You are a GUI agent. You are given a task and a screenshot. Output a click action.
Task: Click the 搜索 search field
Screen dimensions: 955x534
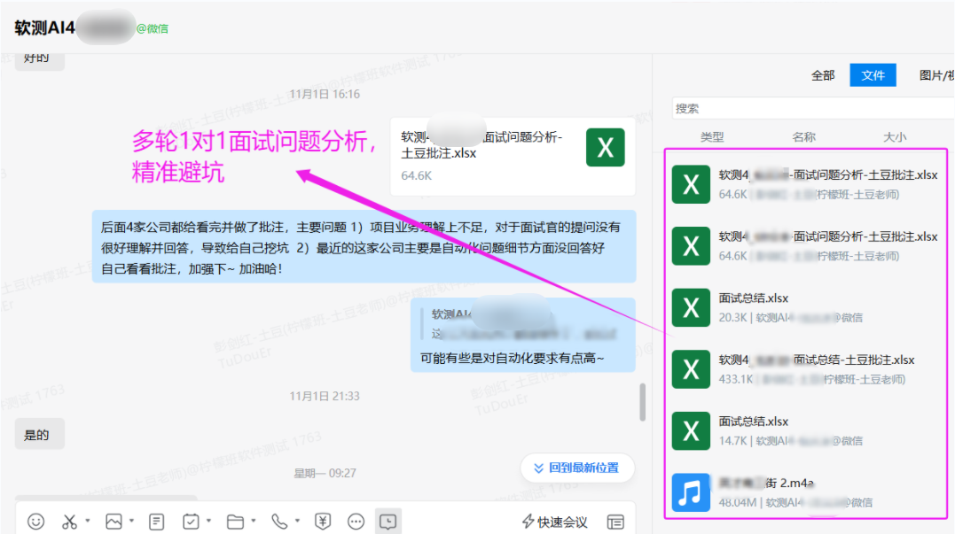coord(807,108)
